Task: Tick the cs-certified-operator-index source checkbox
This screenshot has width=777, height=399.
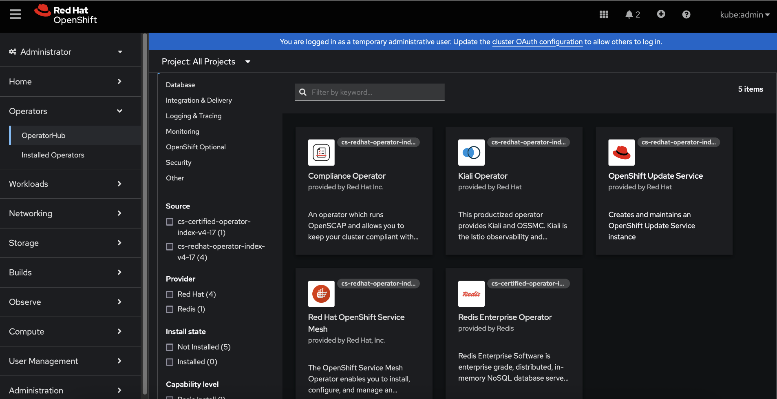Action: tap(170, 222)
